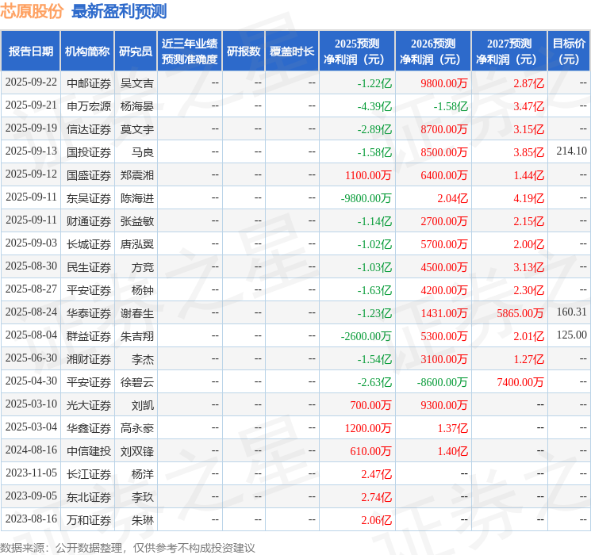Select the 覆盖时长 column header
The width and height of the screenshot is (591, 555).
291,52
